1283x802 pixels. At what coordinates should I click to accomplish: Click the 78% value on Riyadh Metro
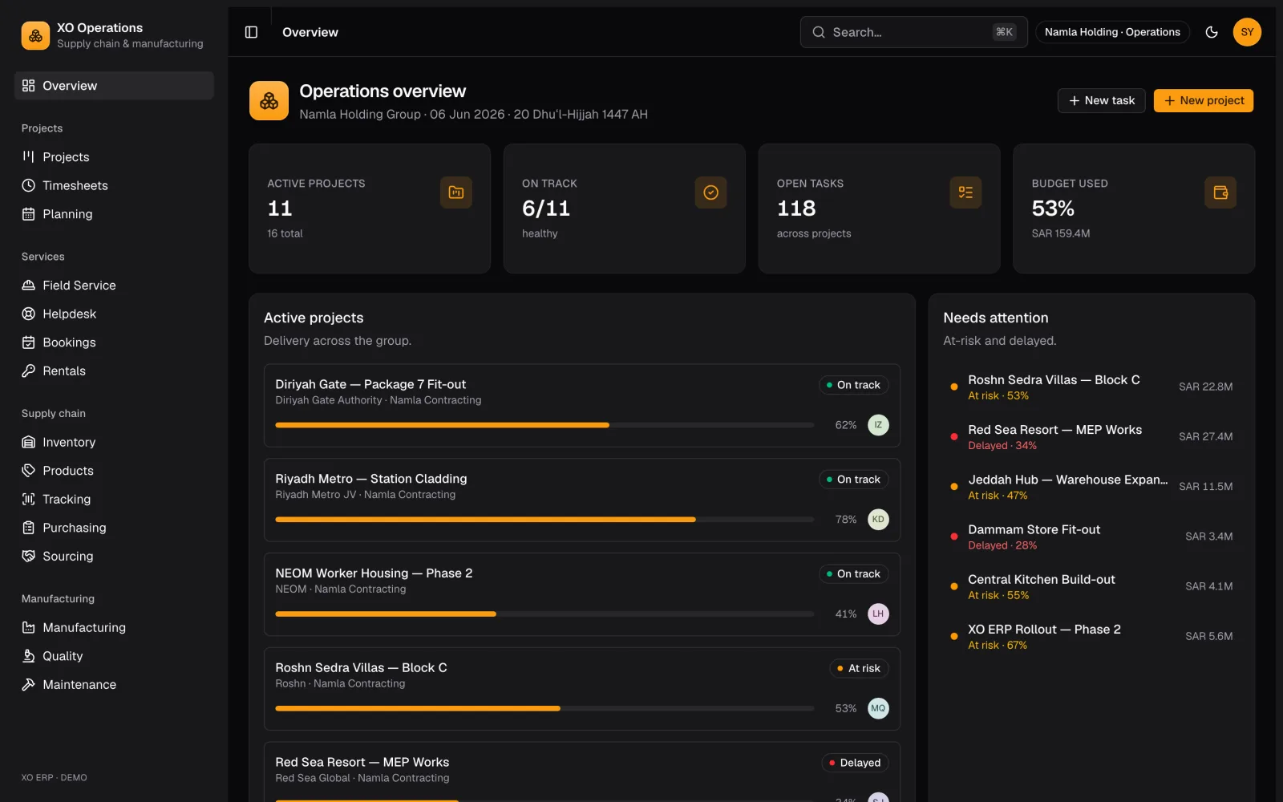pos(846,520)
